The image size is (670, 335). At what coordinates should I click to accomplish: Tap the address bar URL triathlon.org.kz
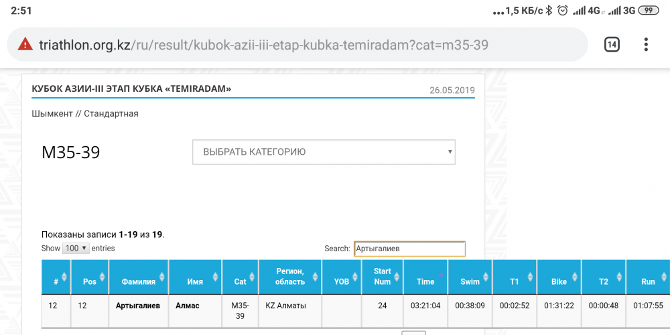click(263, 46)
